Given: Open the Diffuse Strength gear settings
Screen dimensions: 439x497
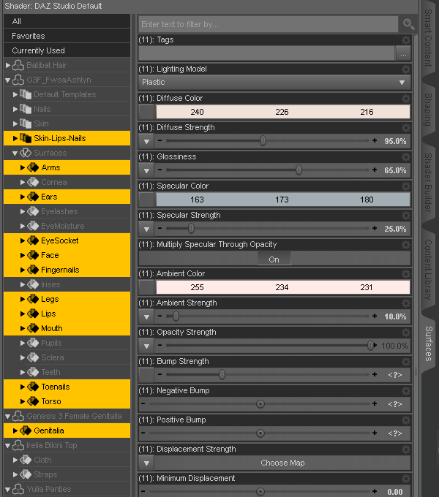Looking at the screenshot, I should [x=405, y=128].
